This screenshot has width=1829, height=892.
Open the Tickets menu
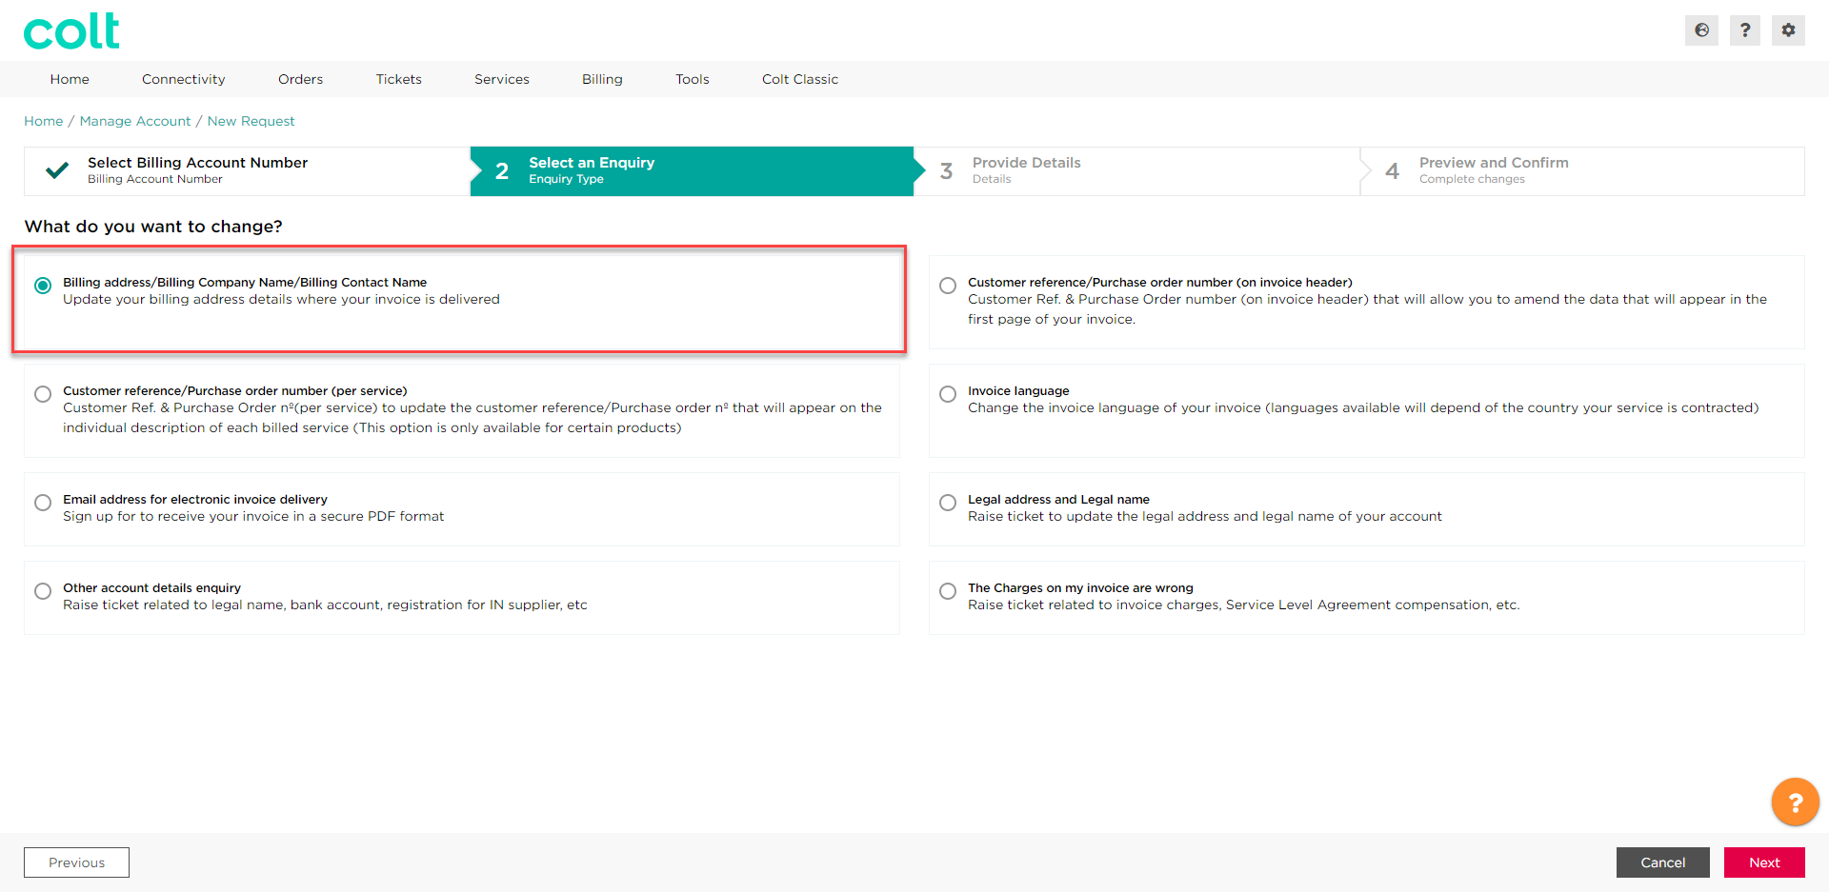point(398,79)
